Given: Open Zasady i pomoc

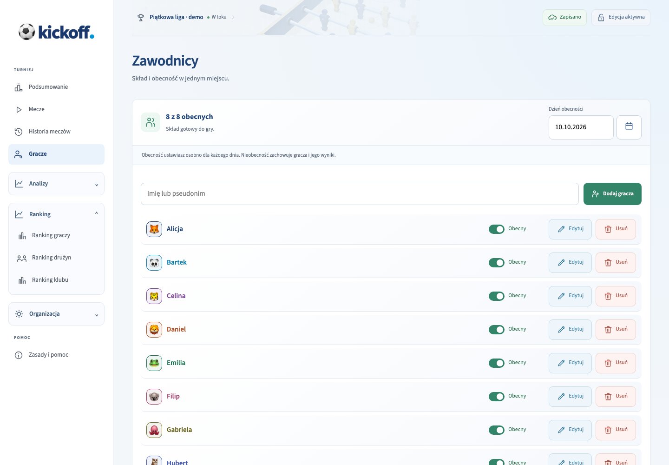Looking at the screenshot, I should [56, 355].
